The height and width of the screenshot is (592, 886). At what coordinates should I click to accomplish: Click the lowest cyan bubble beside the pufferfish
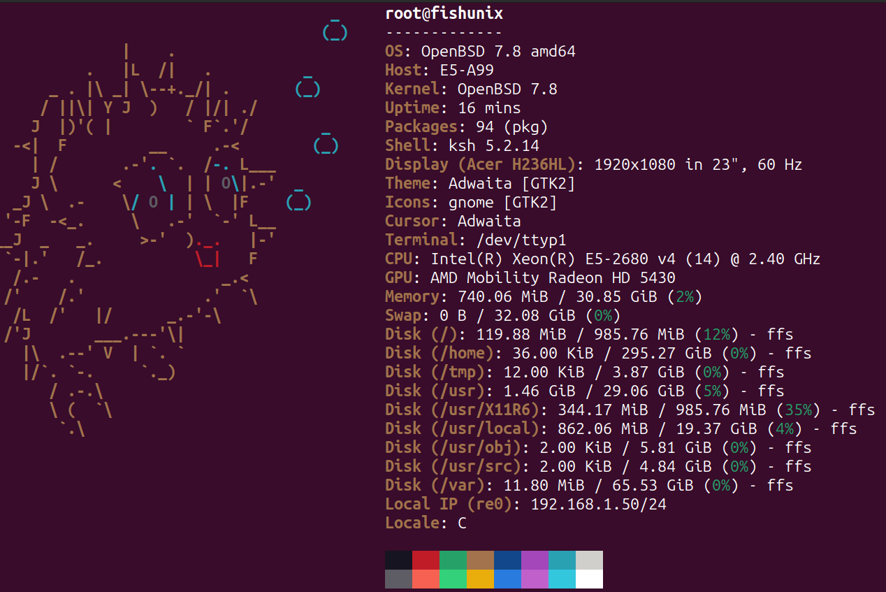coord(298,202)
